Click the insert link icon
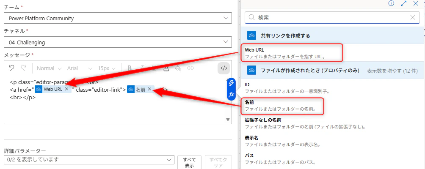The image size is (425, 169). point(190,68)
